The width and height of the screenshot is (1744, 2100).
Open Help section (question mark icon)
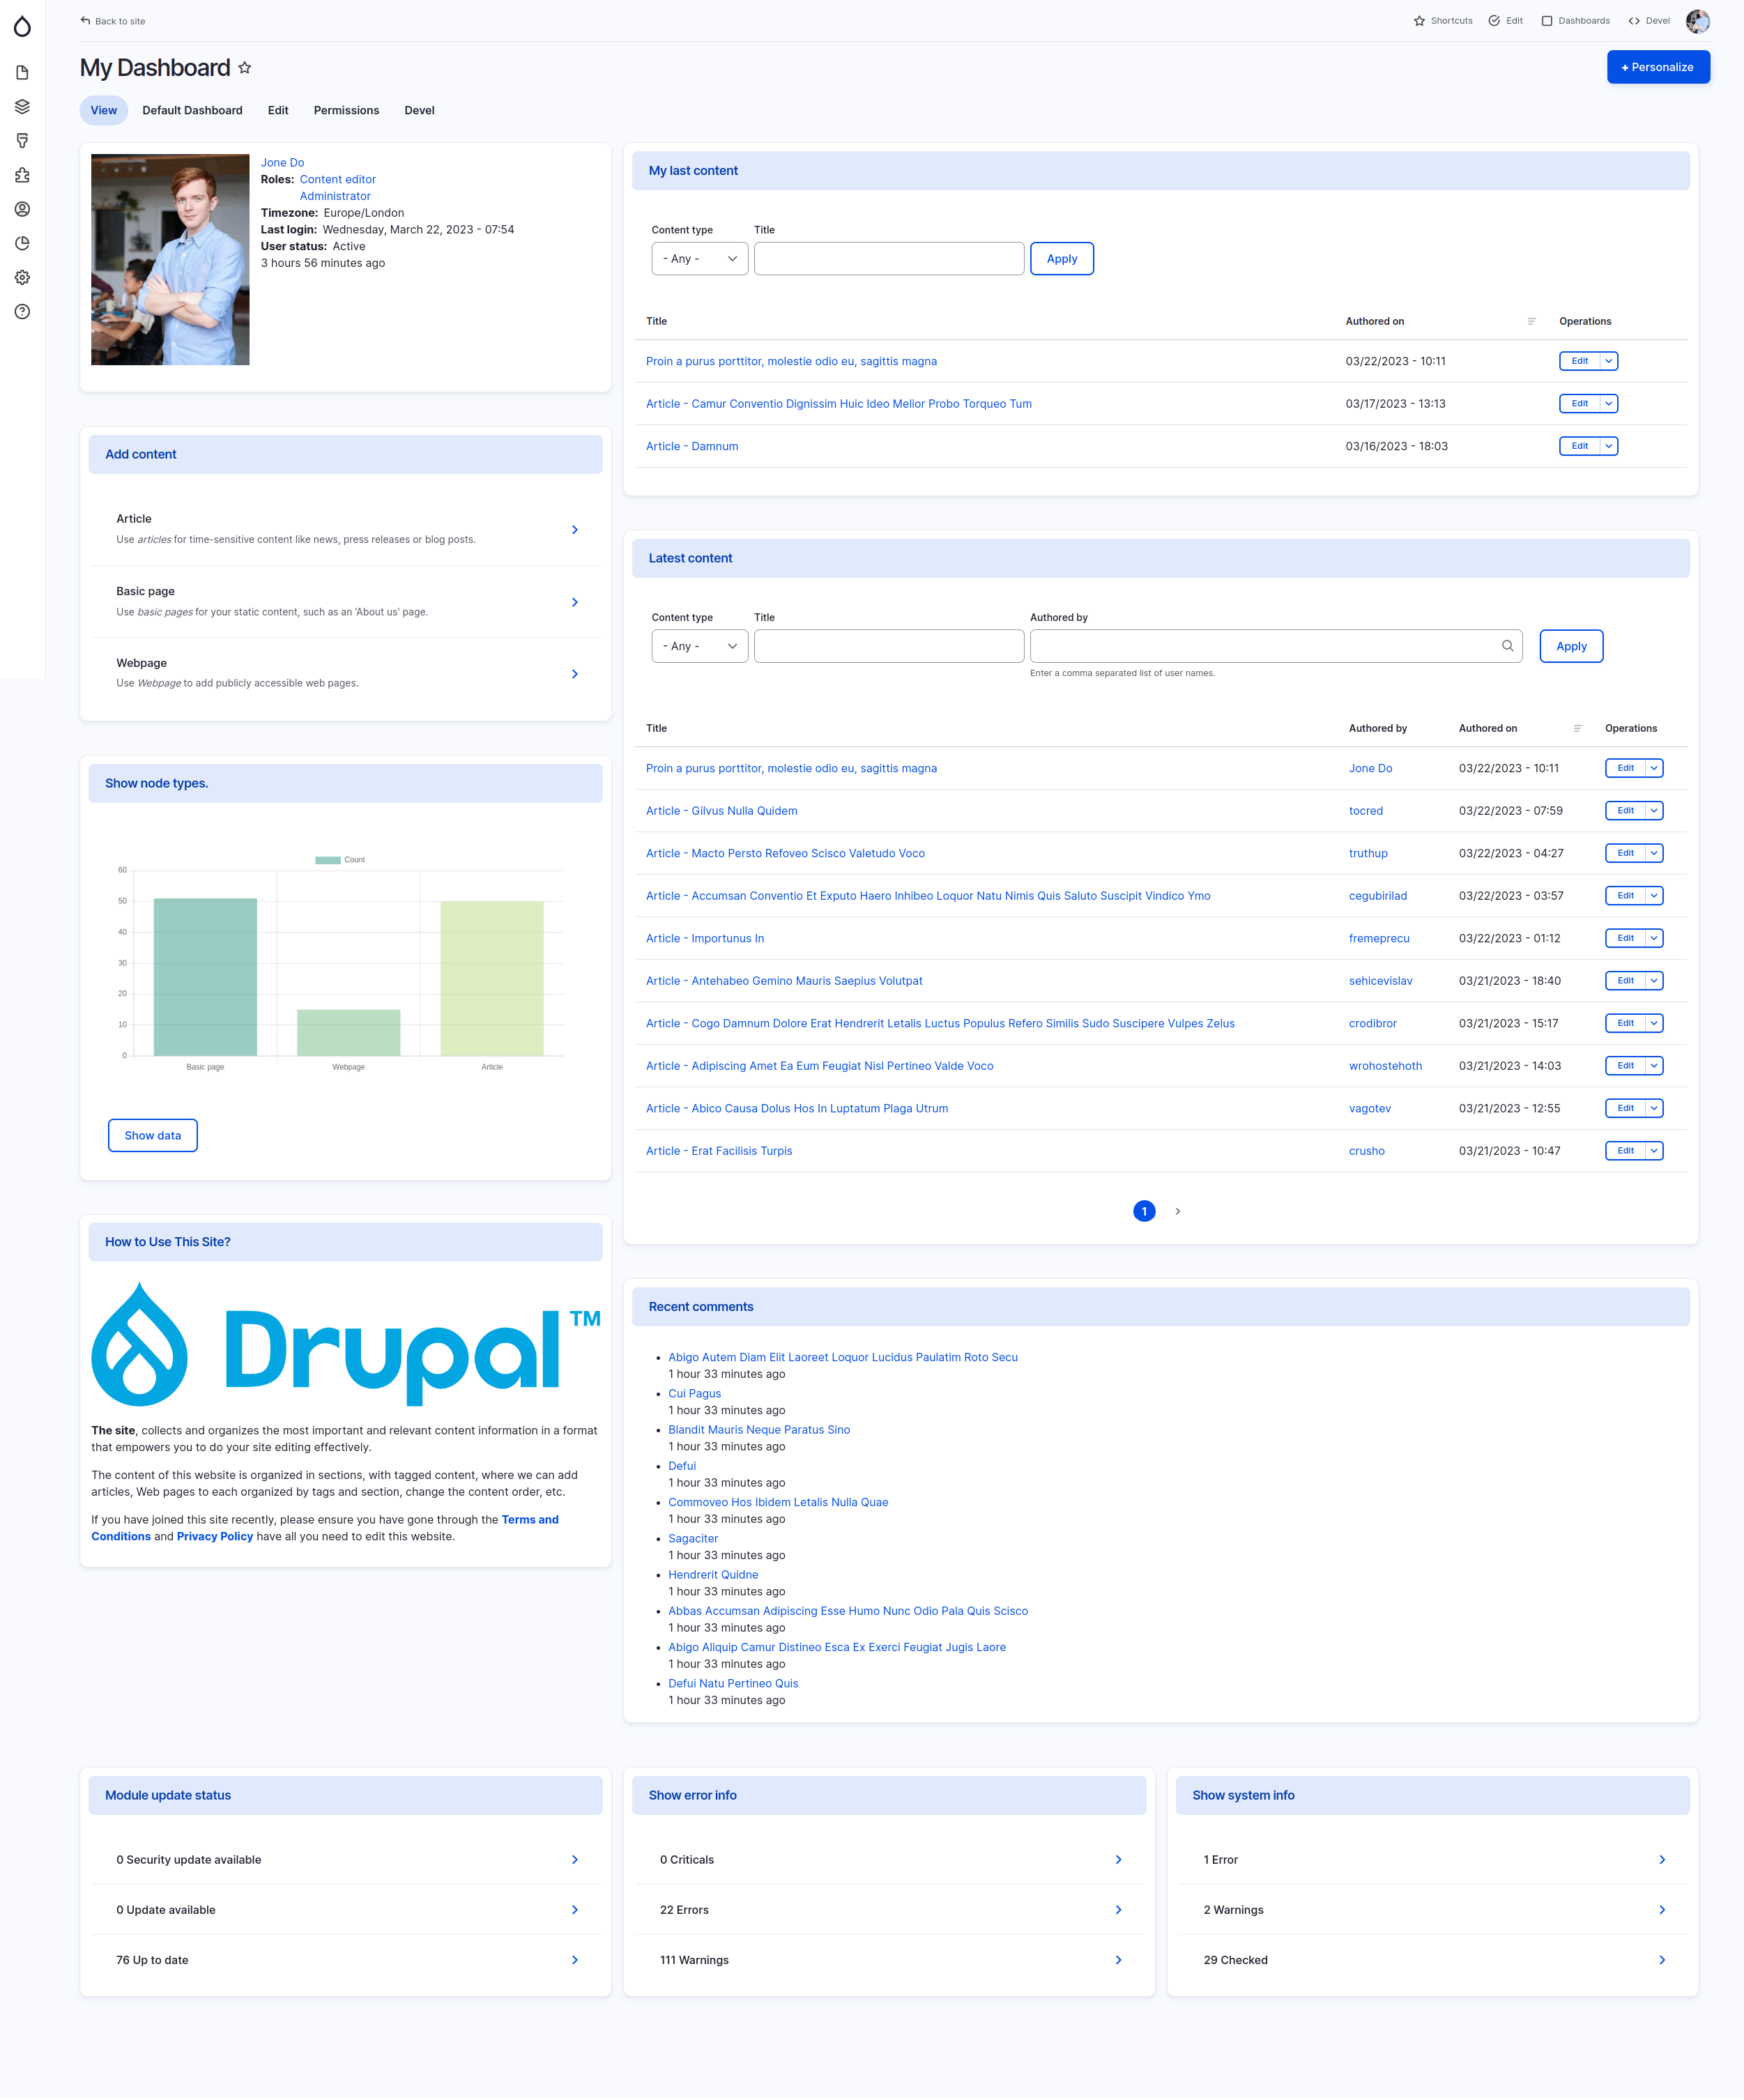[22, 311]
